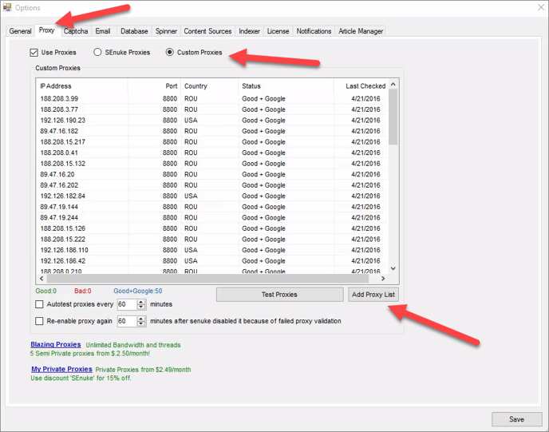549x432 pixels.
Task: Click the Options window app icon
Action: [7, 7]
